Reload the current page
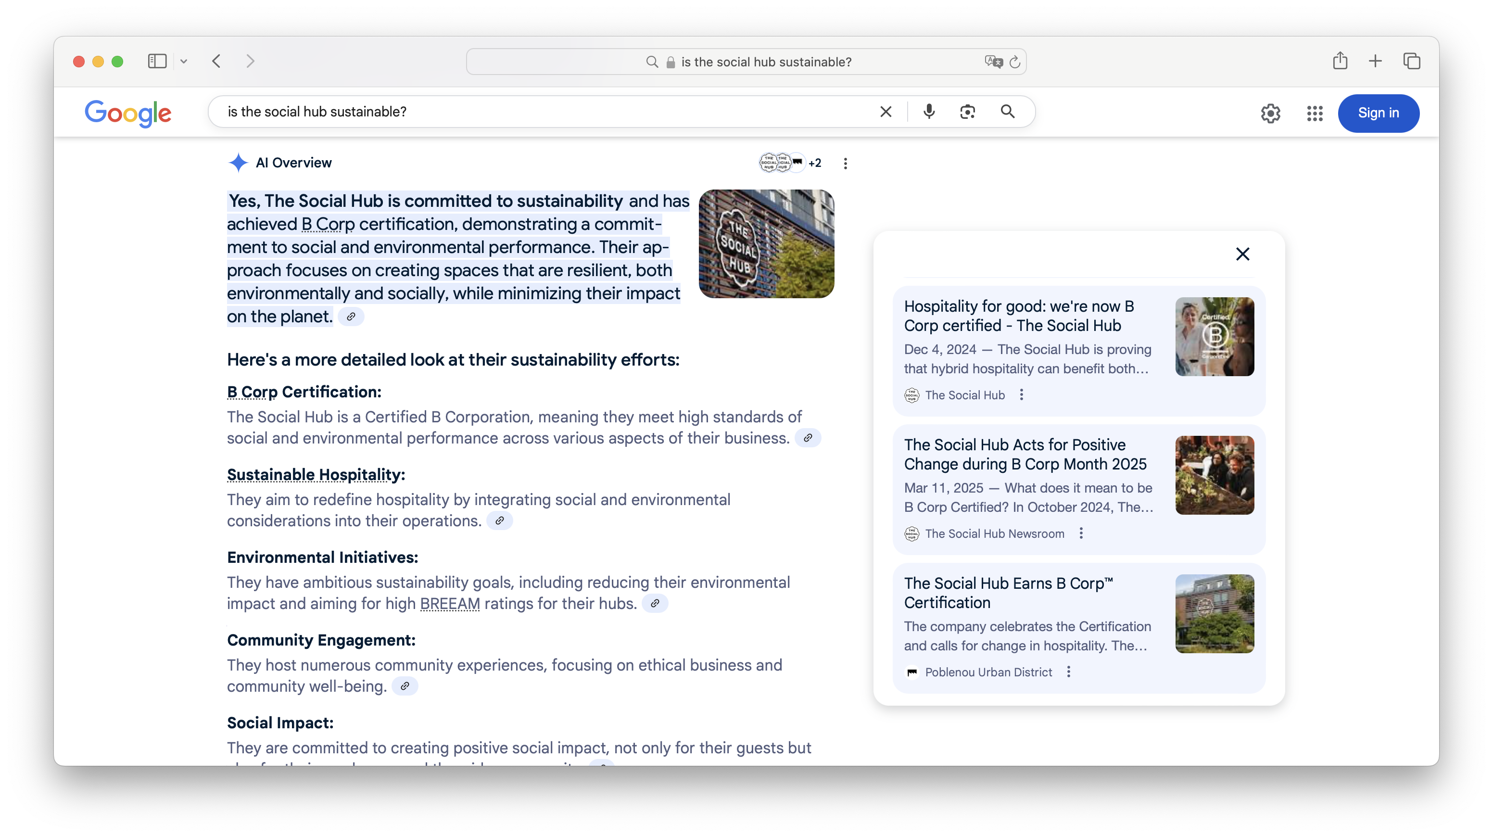This screenshot has height=837, width=1493. [x=1015, y=62]
